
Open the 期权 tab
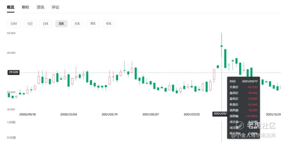click(x=25, y=7)
